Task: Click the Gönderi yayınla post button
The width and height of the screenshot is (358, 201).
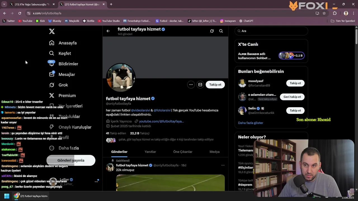Action: 71,160
